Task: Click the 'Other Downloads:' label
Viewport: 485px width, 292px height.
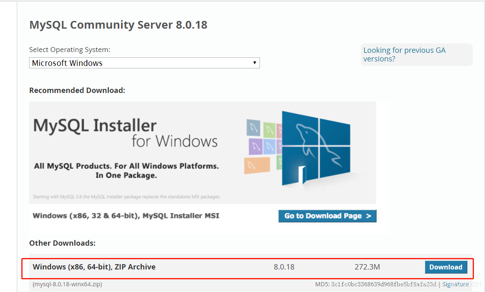Action: (x=62, y=243)
